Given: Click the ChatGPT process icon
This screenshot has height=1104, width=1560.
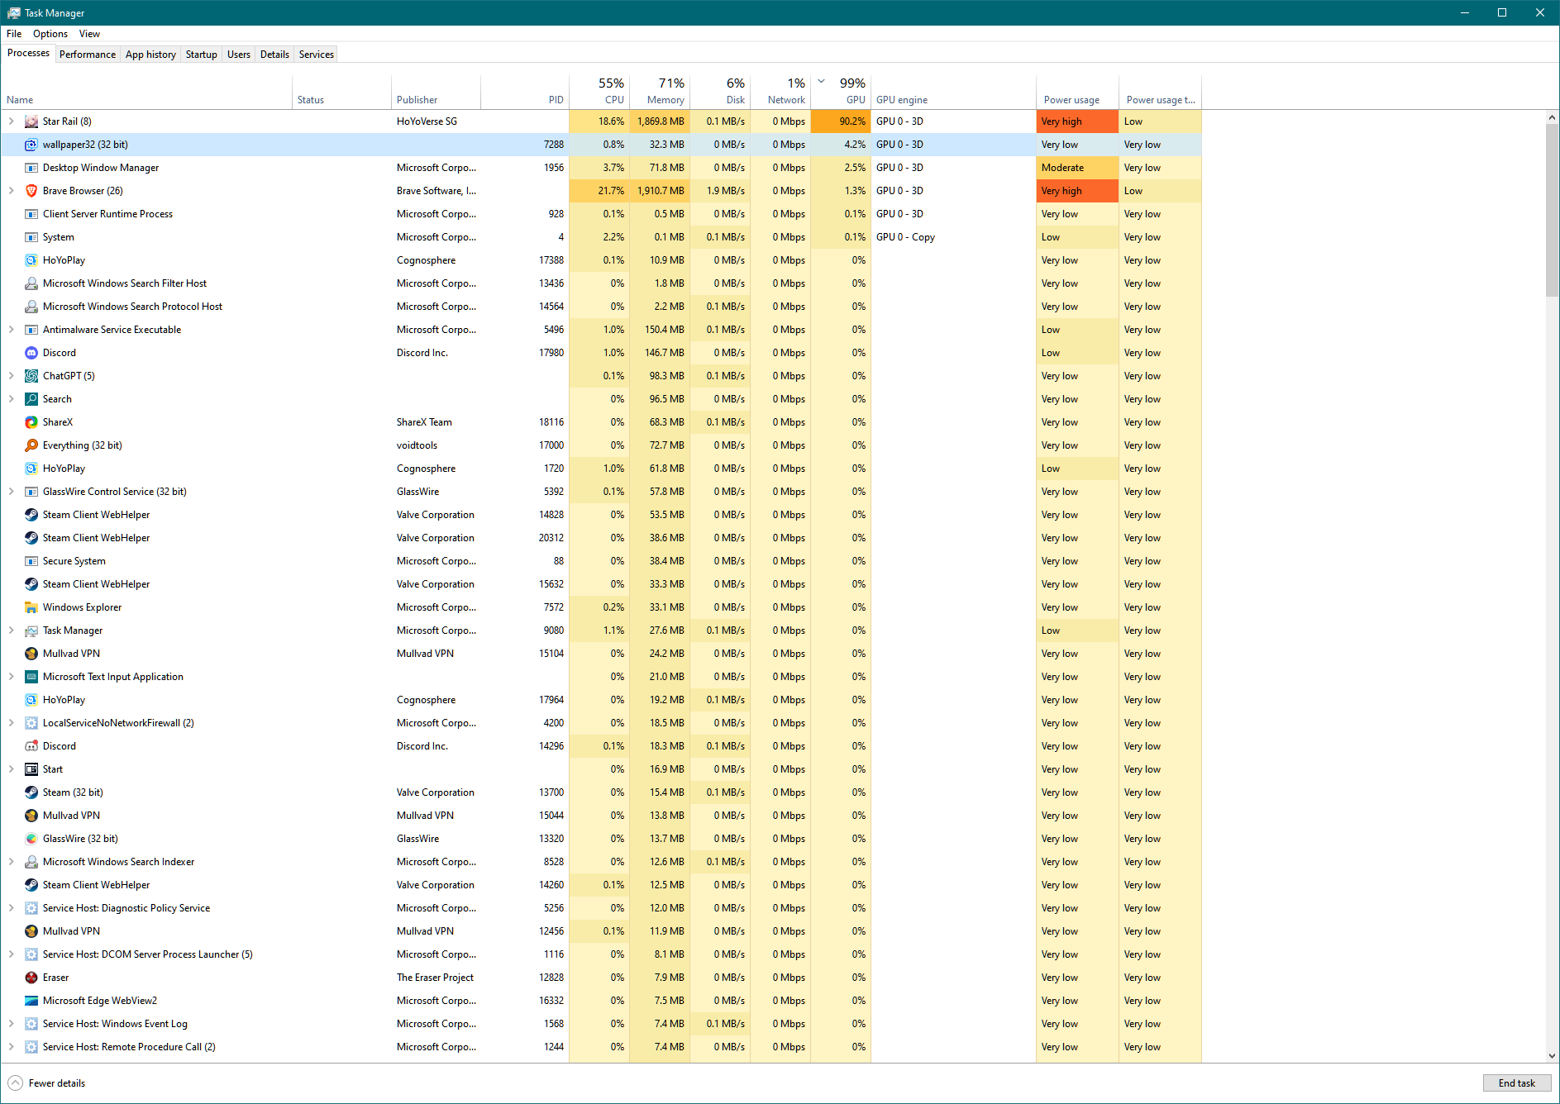Looking at the screenshot, I should pyautogui.click(x=31, y=376).
